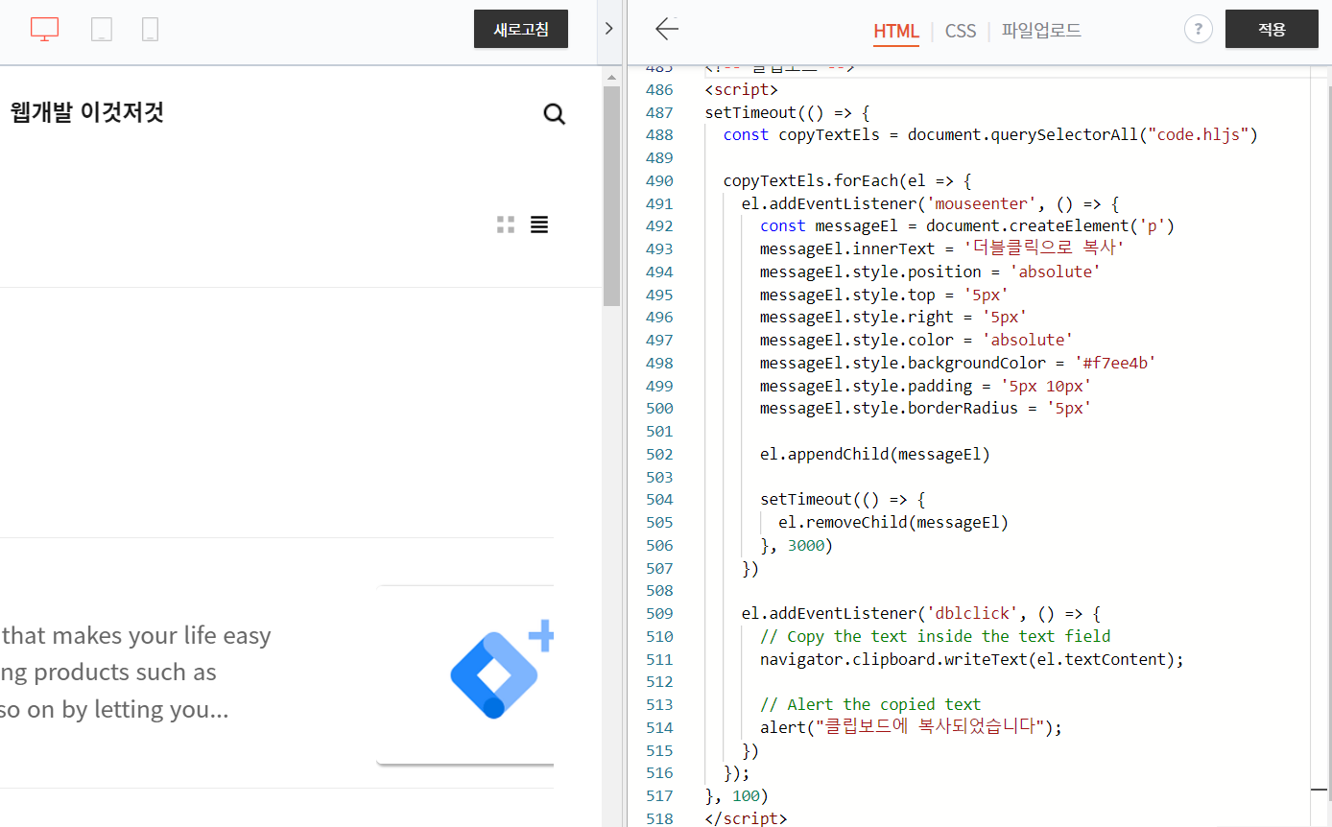Viewport: 1332px width, 827px height.
Task: Open the 파일업로드 tab
Action: pyautogui.click(x=1041, y=31)
